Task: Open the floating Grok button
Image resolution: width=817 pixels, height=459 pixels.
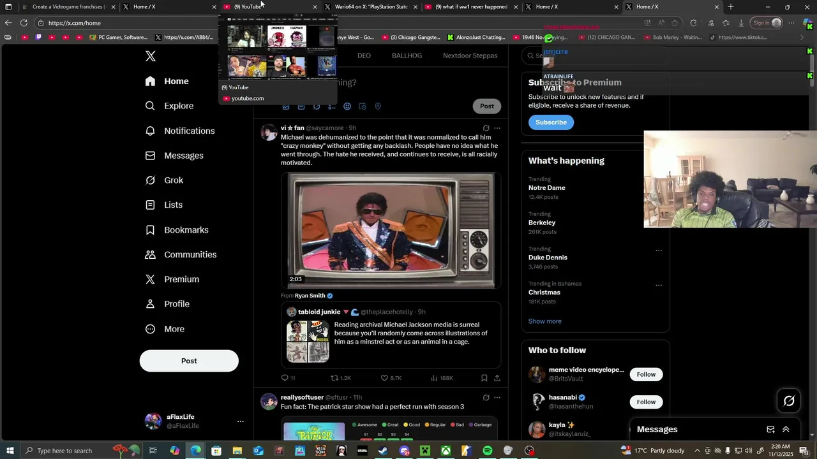Action: pyautogui.click(x=789, y=401)
